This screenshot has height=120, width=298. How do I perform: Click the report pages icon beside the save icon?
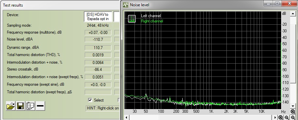point(30,106)
